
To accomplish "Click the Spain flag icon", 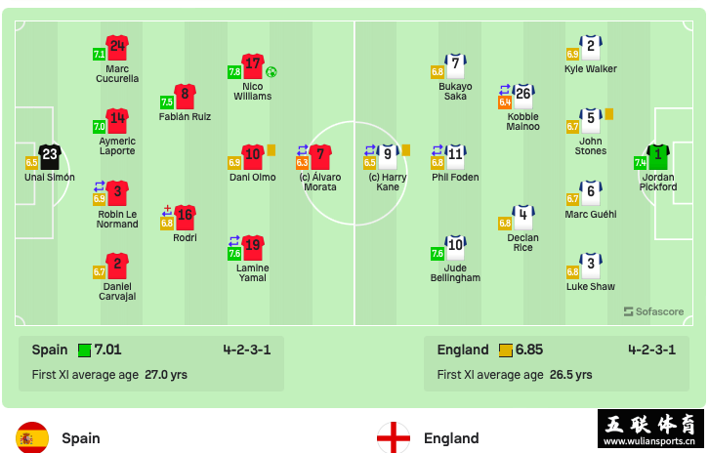I will [x=32, y=437].
